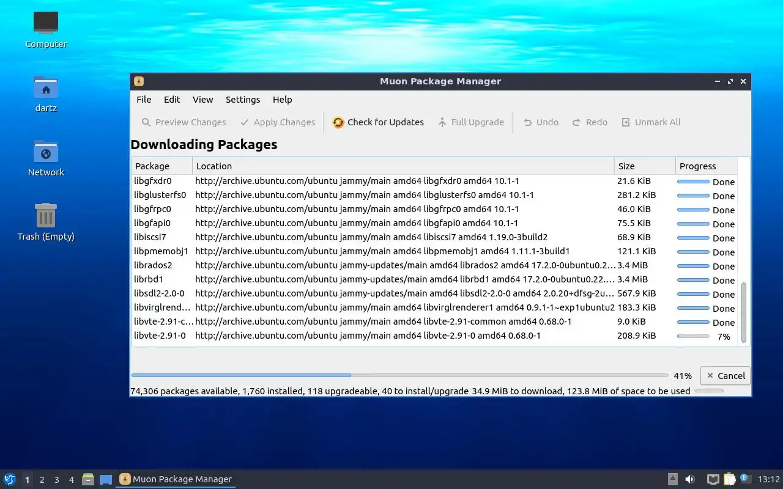This screenshot has height=489, width=783.
Task: Select the libglusterfs0 package row
Action: [x=434, y=195]
